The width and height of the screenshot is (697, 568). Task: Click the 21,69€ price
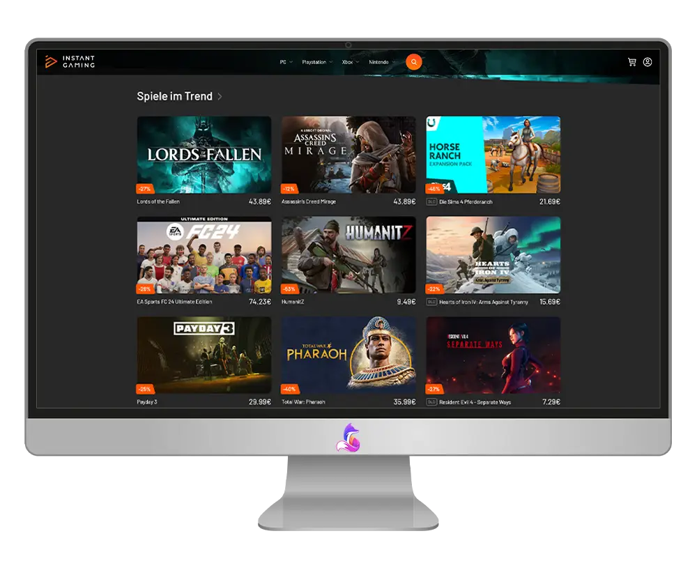pos(549,202)
